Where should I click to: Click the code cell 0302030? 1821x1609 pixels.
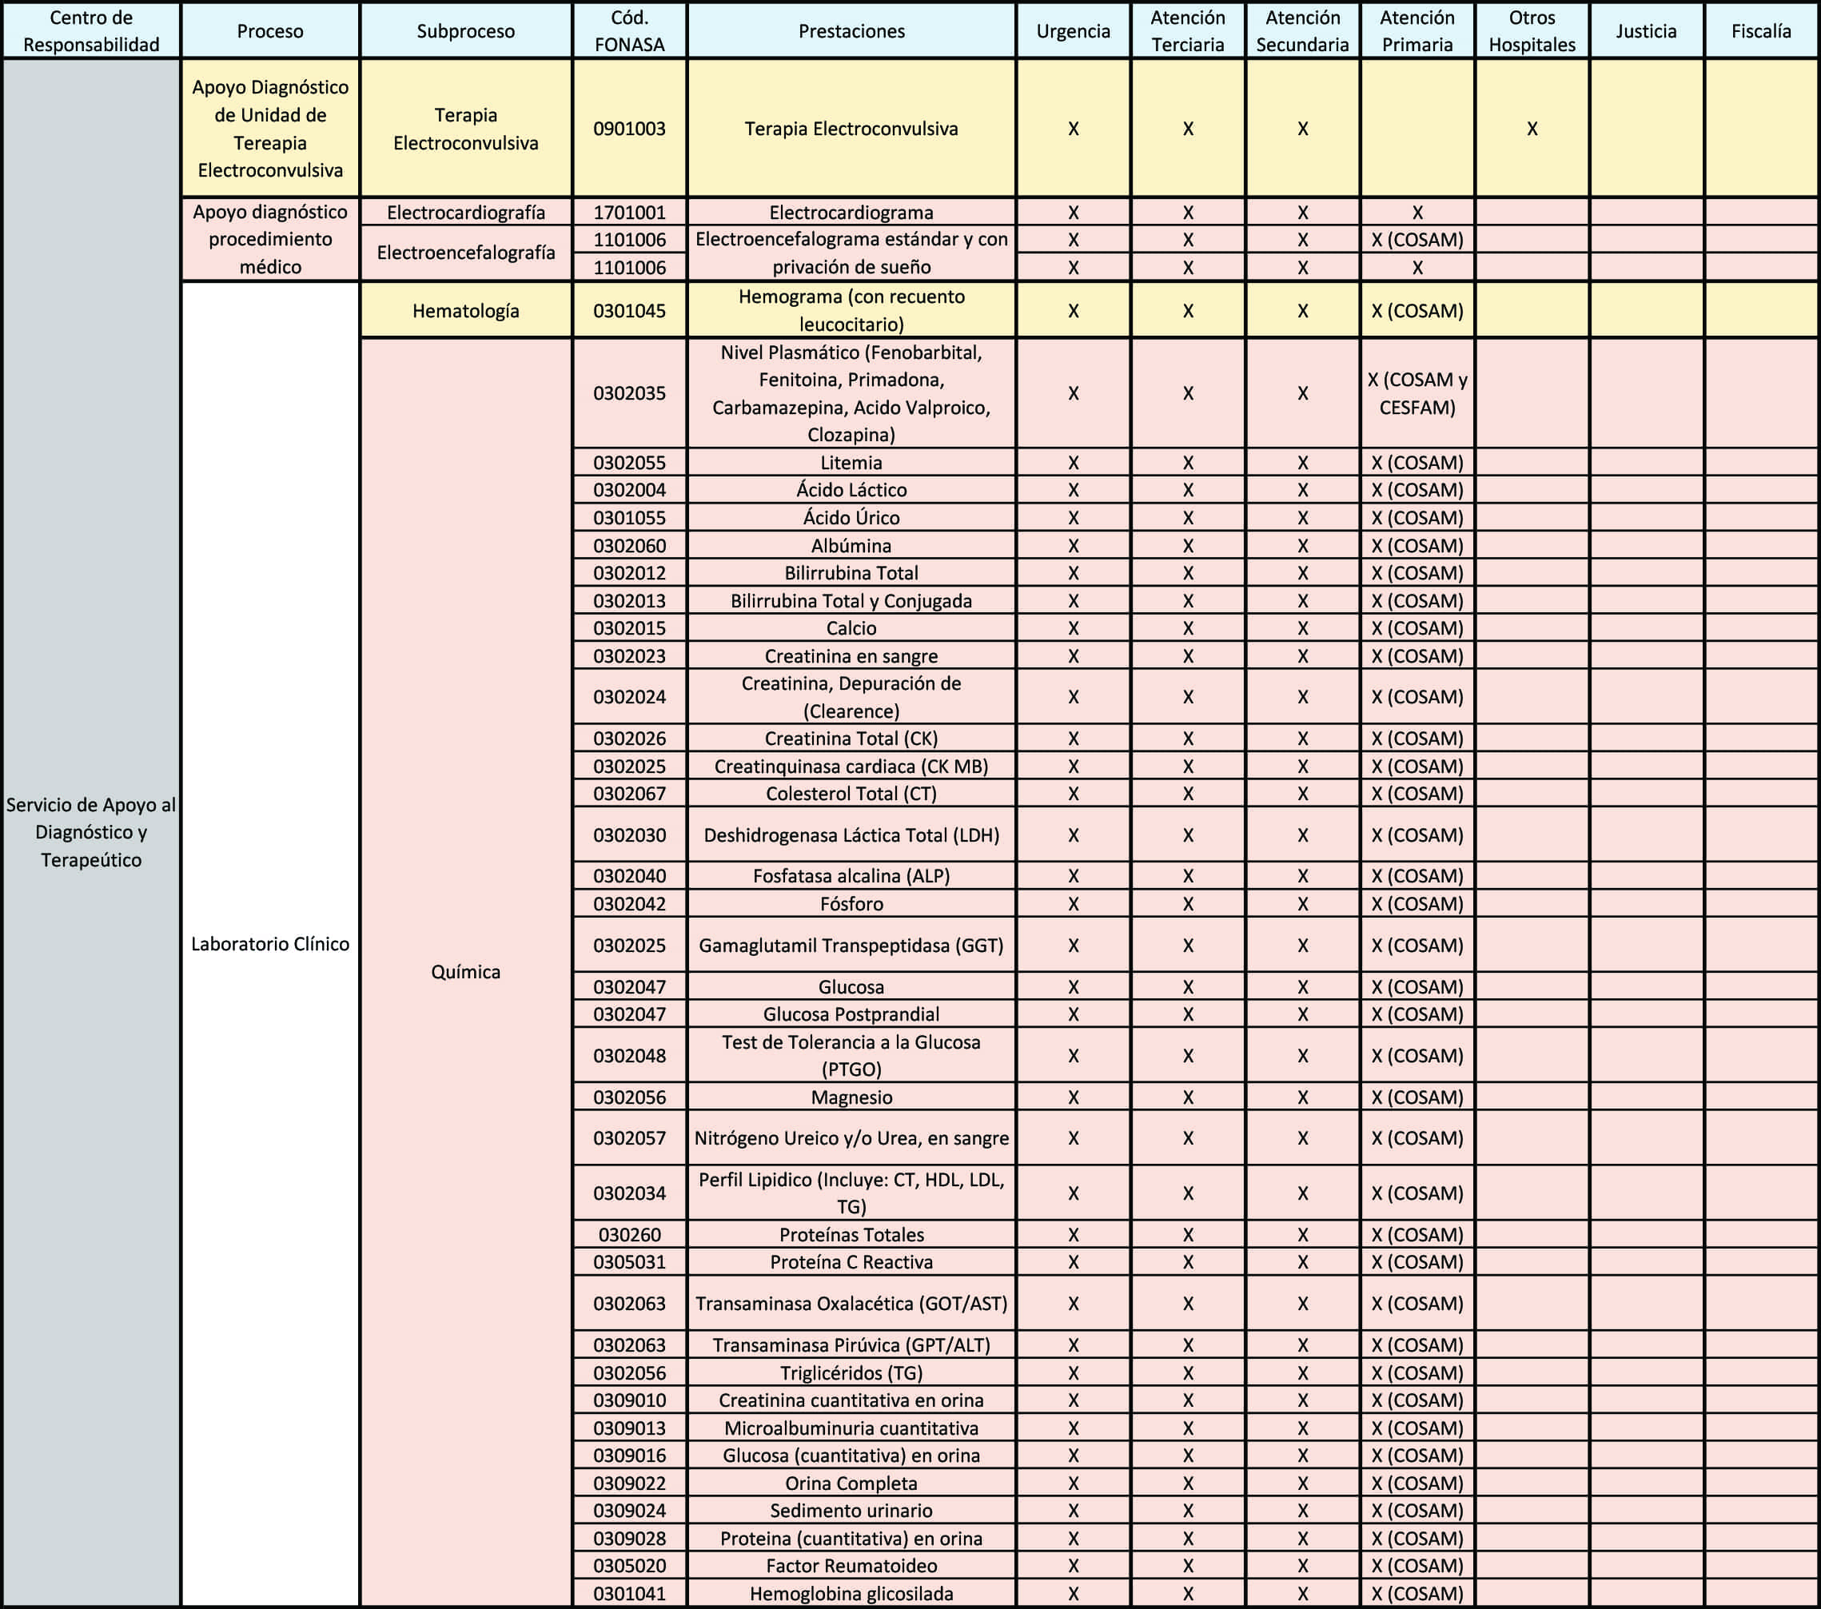coord(629,834)
